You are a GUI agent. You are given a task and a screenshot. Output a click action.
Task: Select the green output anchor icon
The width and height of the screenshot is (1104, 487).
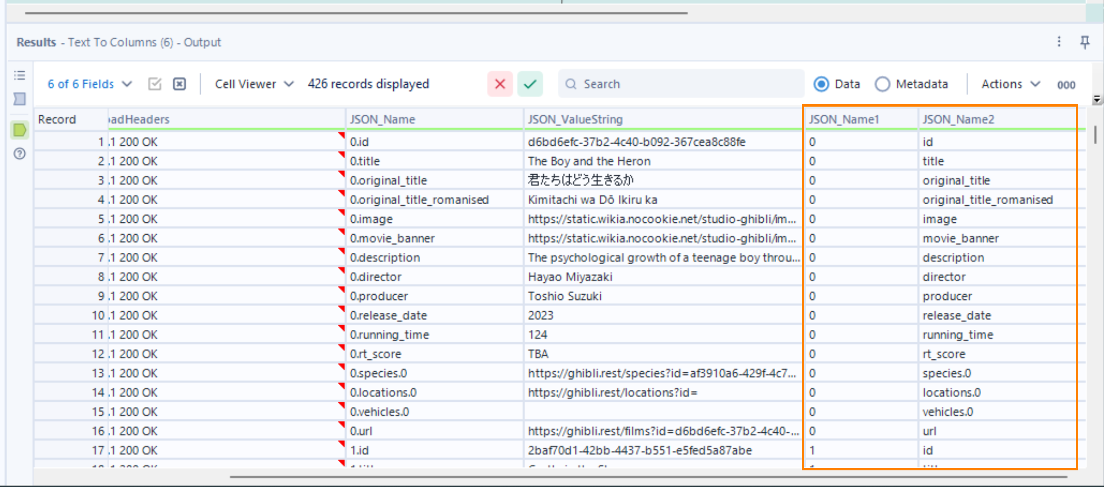point(20,130)
